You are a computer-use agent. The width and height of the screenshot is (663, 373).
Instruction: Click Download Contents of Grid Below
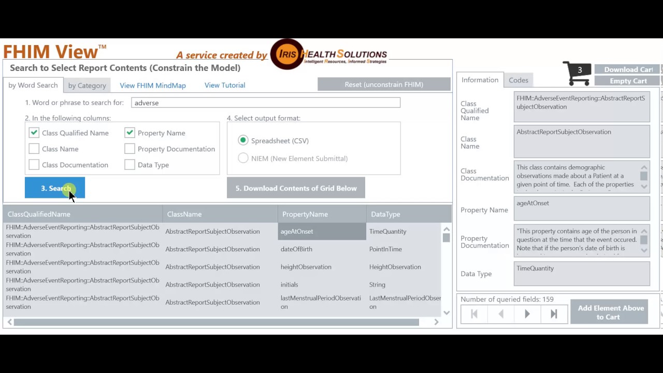296,188
